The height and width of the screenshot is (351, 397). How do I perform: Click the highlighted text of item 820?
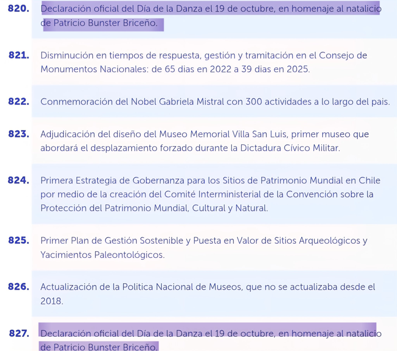point(210,9)
